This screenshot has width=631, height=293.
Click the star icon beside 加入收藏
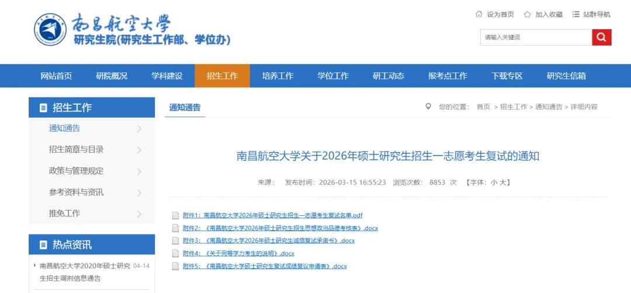(527, 15)
